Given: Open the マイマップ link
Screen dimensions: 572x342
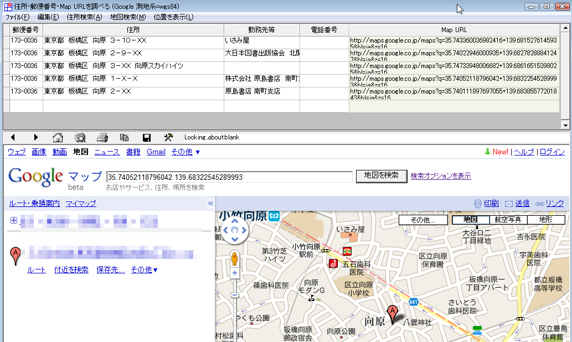Looking at the screenshot, I should click(x=81, y=204).
